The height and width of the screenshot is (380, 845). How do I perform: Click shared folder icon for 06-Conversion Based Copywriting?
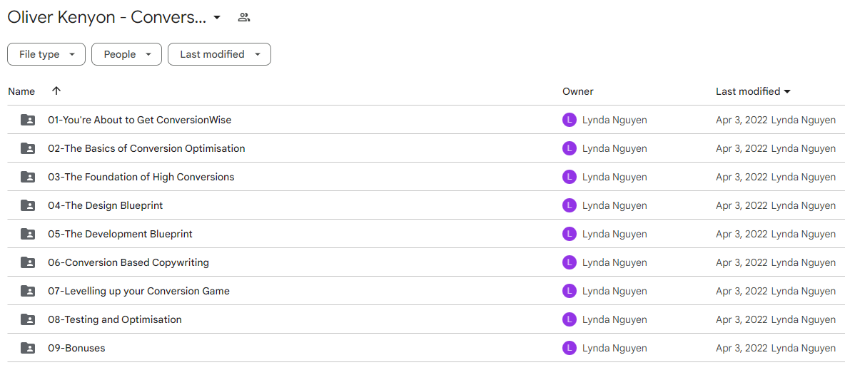click(28, 262)
